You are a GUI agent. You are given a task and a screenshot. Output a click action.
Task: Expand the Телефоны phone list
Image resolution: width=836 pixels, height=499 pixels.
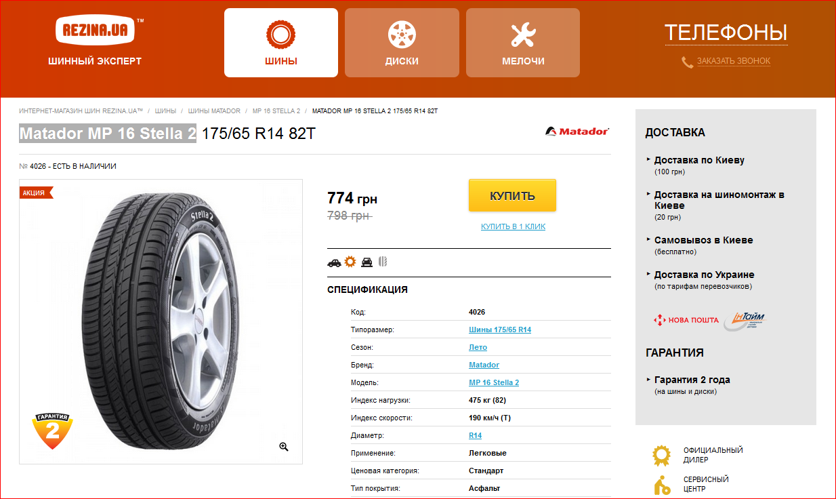pyautogui.click(x=726, y=33)
